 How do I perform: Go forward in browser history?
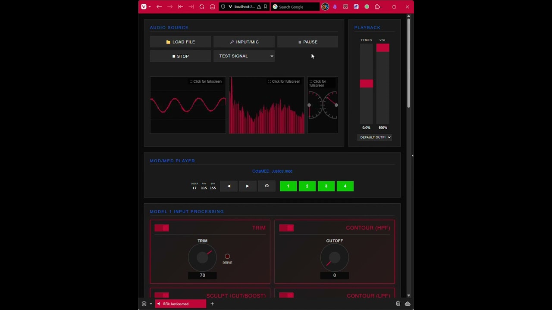pyautogui.click(x=170, y=6)
